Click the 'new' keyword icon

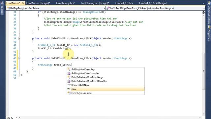69,89
